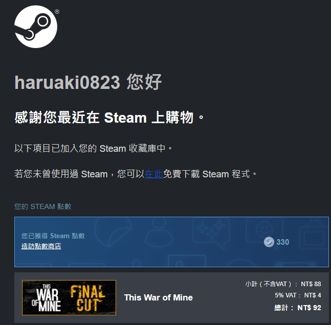Click the smiley face icon in the points banner
This screenshot has height=325, width=331.
coord(264,229)
